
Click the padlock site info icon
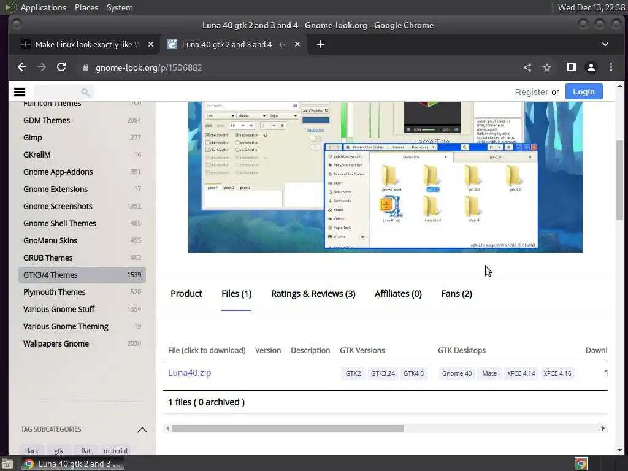[85, 67]
